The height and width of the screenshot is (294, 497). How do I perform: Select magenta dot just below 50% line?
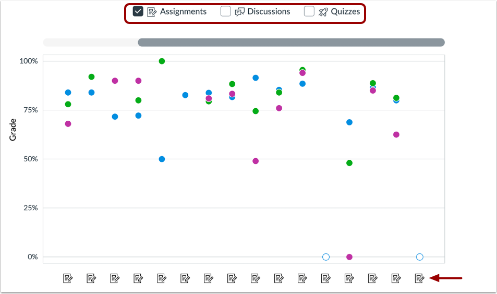pos(256,161)
